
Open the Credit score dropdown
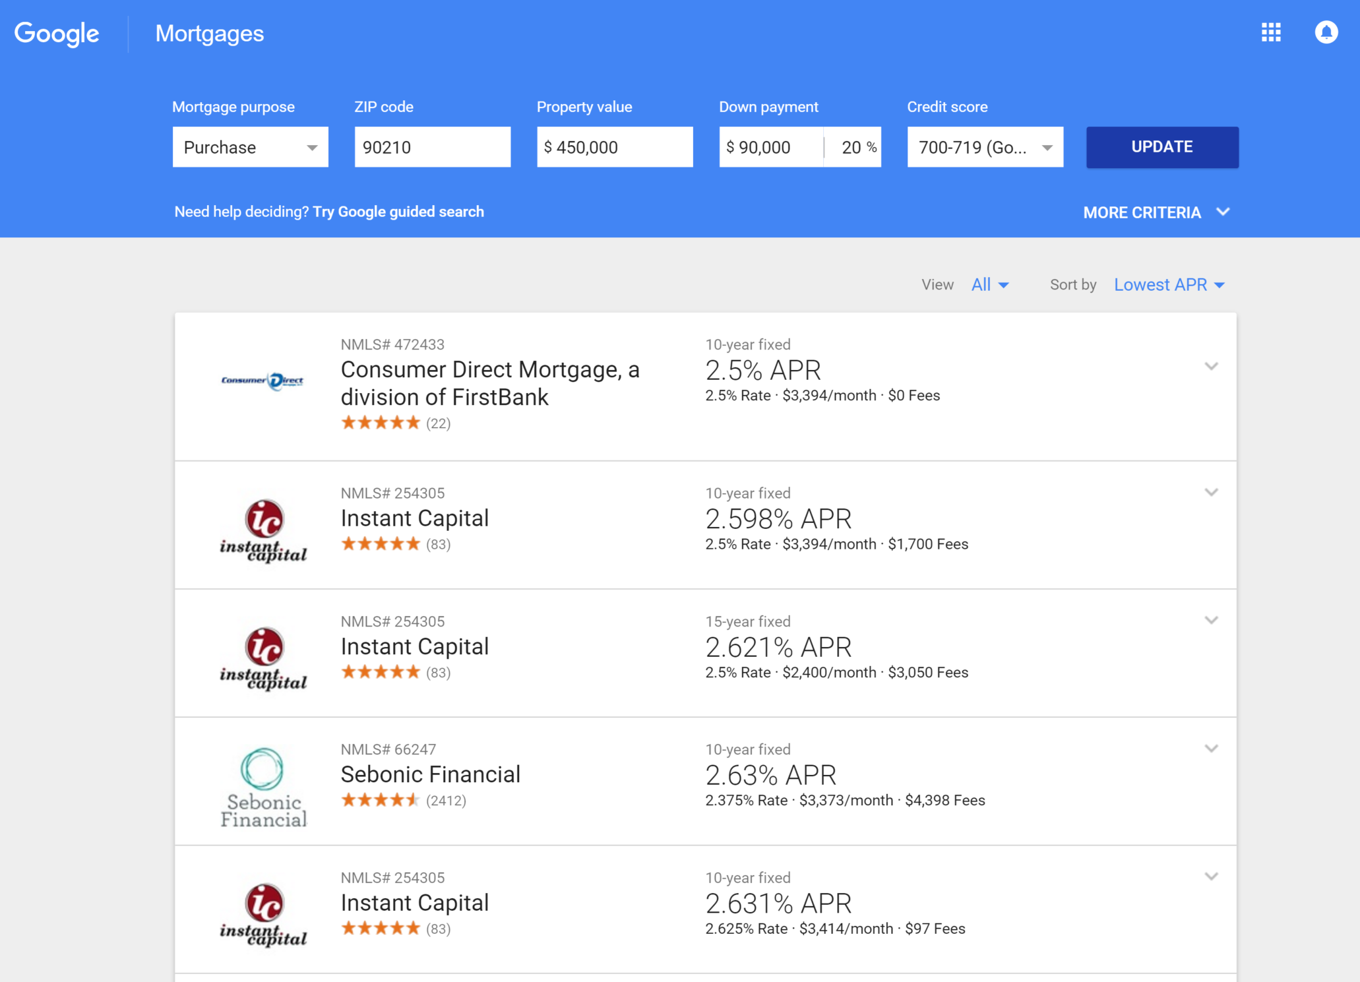tap(985, 147)
